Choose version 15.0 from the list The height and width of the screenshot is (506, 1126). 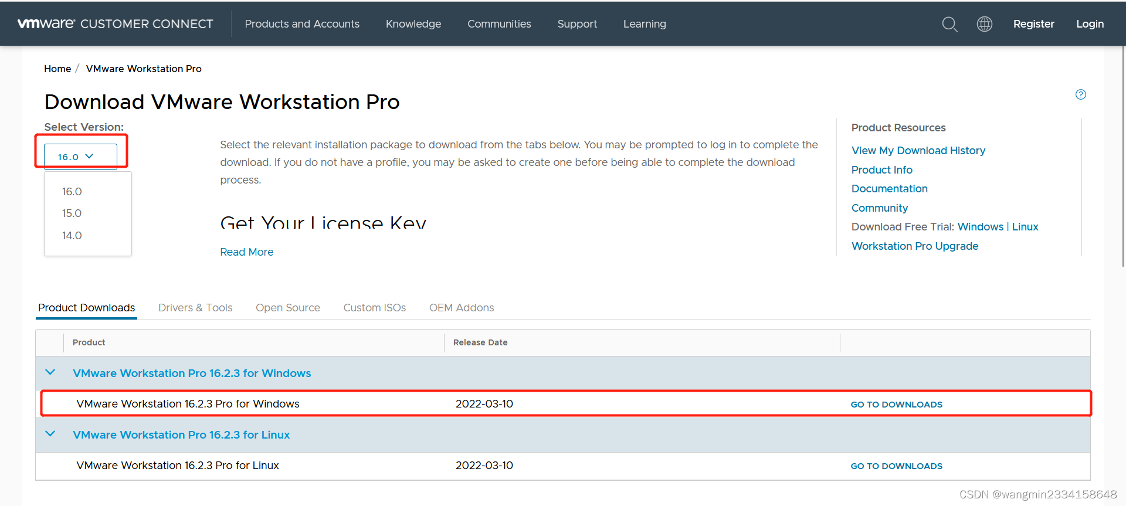[x=72, y=213]
